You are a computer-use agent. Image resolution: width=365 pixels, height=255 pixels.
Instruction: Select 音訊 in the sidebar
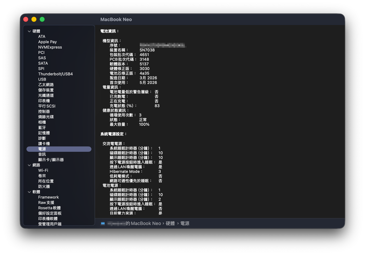coord(42,154)
